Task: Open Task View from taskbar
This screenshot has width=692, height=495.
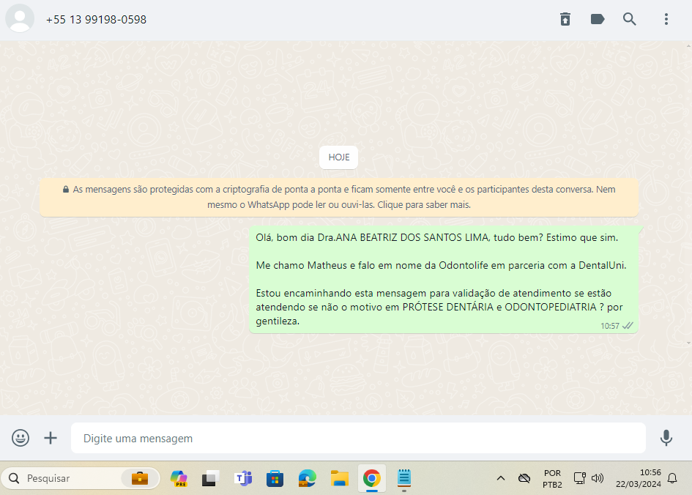Action: pos(210,478)
